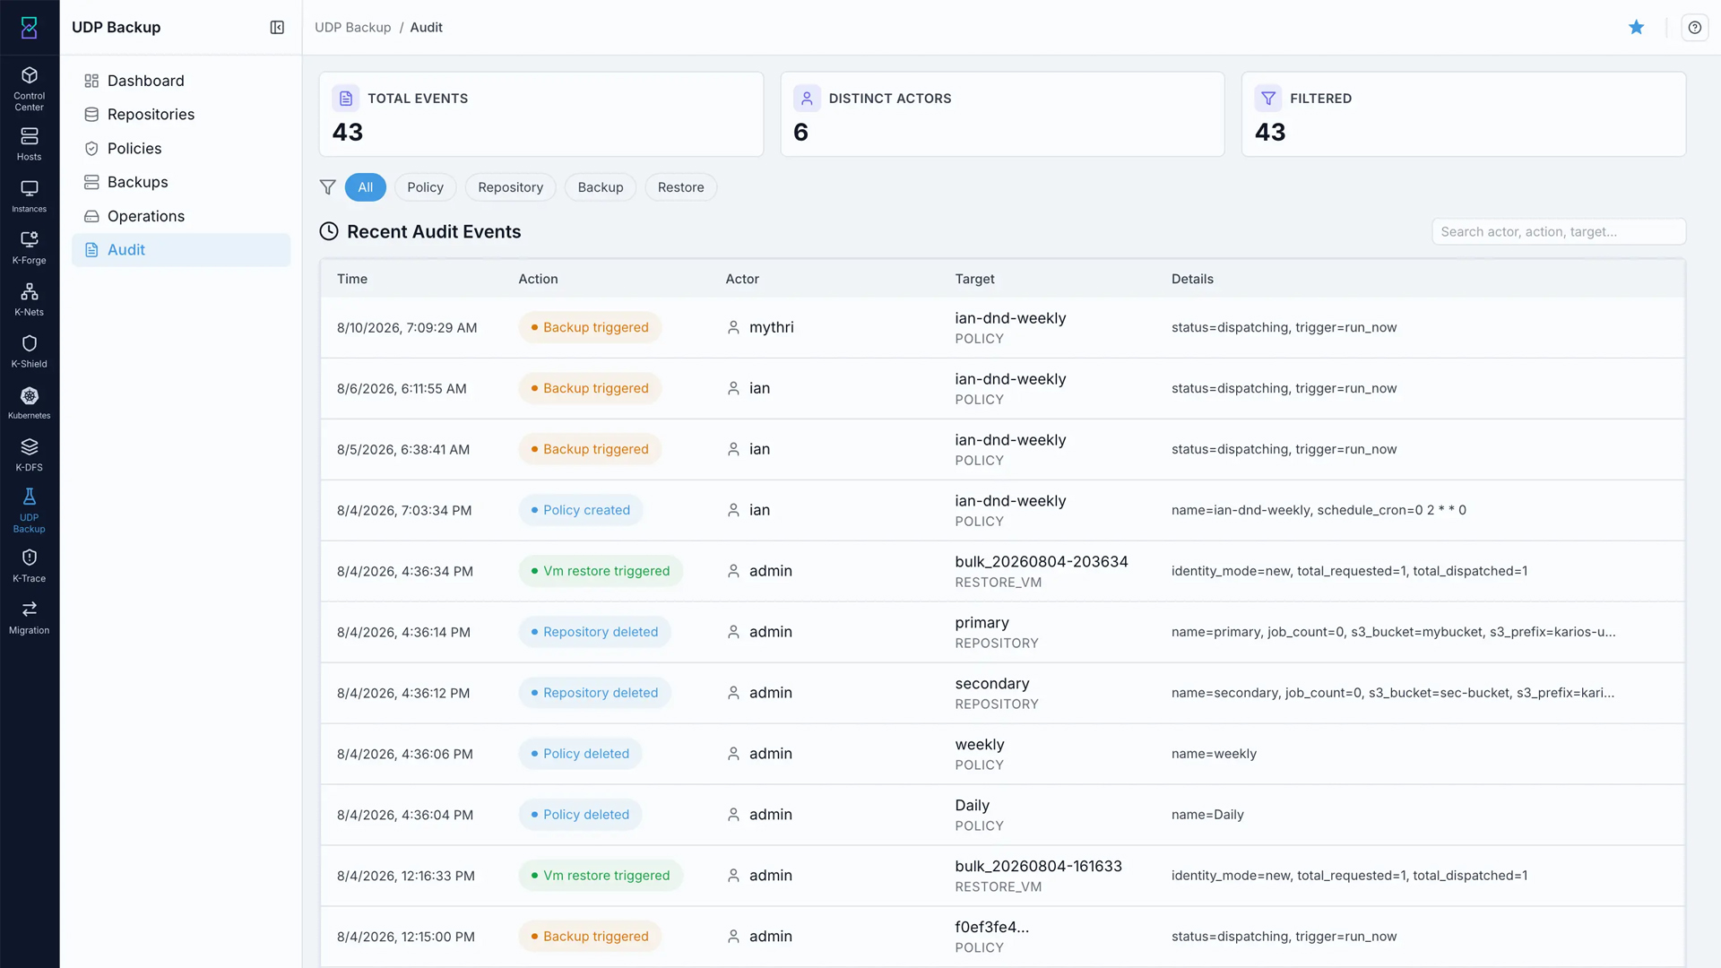
Task: Click target bulk_20260804-203634
Action: click(1042, 562)
